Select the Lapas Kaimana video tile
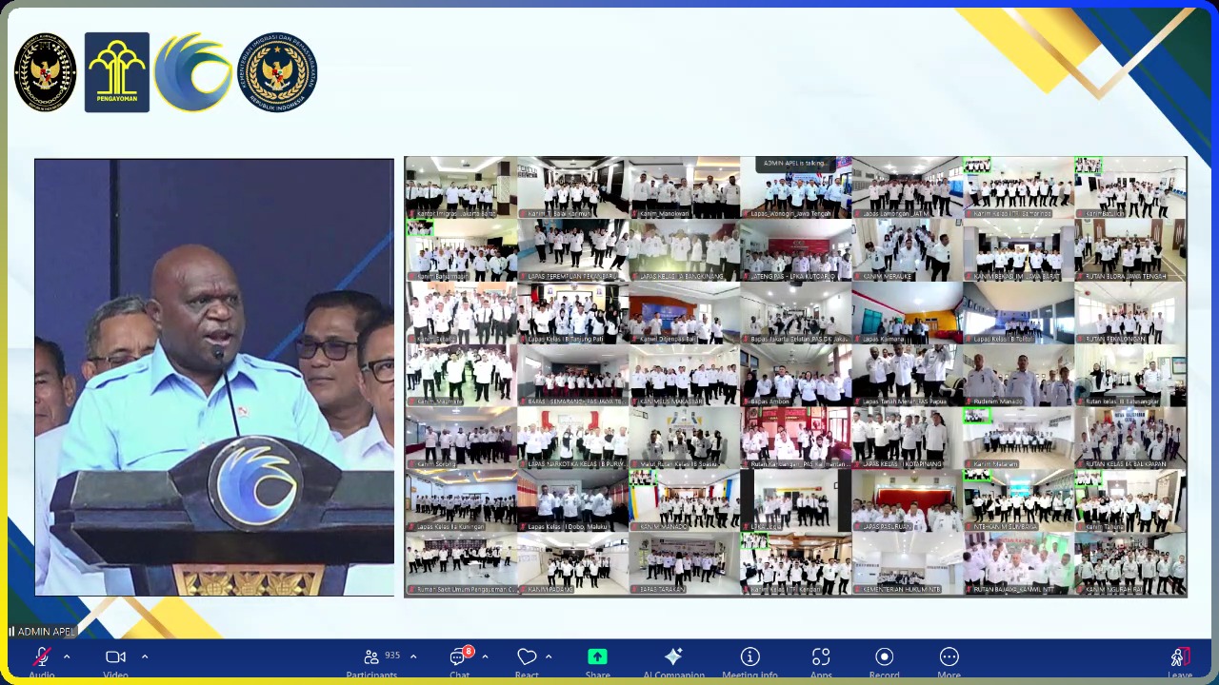This screenshot has width=1219, height=685. pos(908,313)
